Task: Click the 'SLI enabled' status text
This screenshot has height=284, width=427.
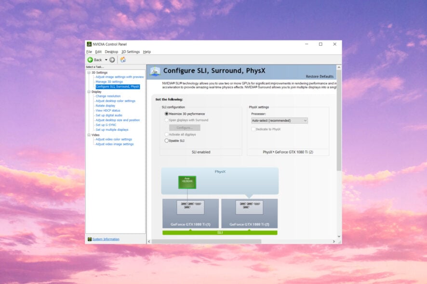Action: click(201, 152)
